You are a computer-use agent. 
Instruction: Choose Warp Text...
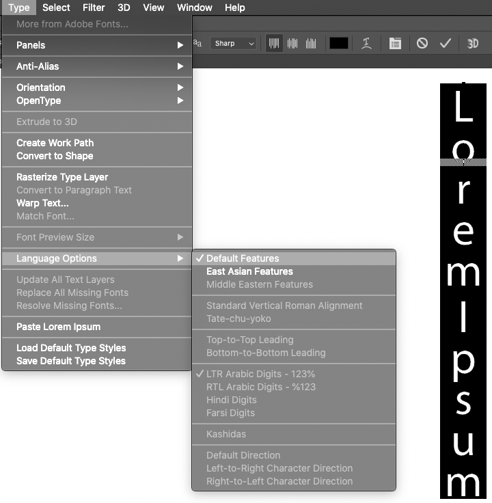pos(97,203)
